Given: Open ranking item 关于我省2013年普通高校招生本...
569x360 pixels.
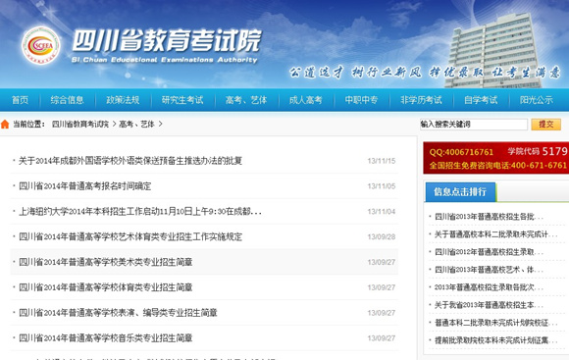Looking at the screenshot, I should [x=489, y=305].
